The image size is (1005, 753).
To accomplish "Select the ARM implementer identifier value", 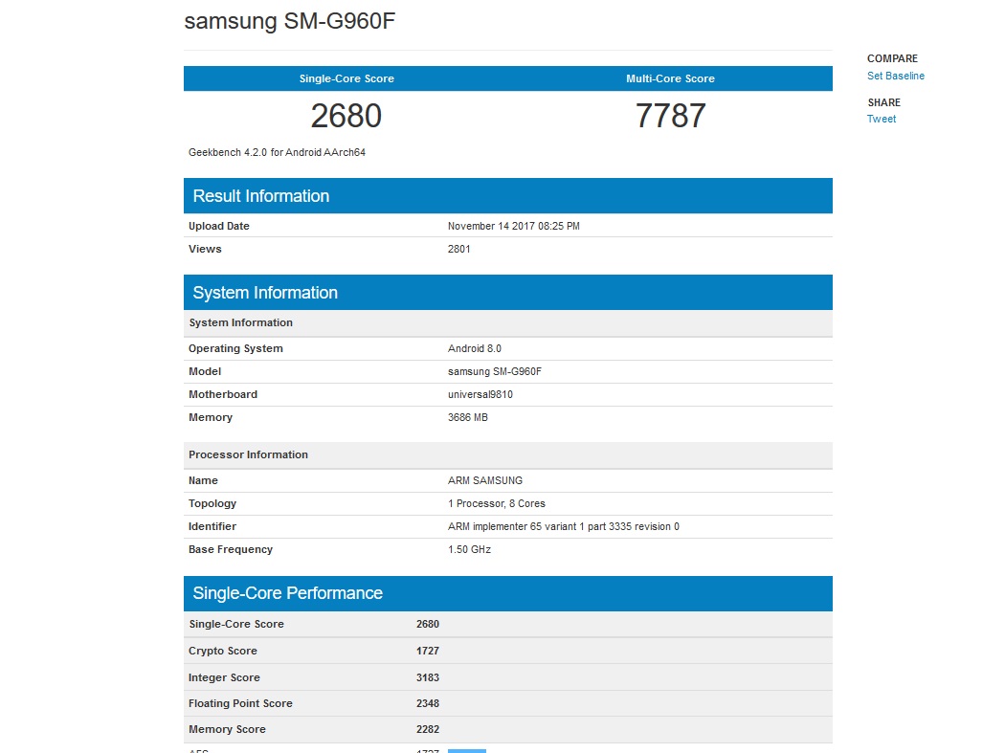I will click(x=564, y=527).
